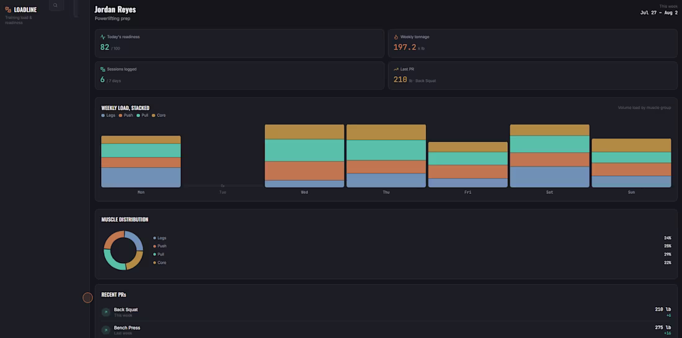Viewport: 682px width, 338px height.
Task: Click the Pull dot in Muscle Distribution legend
Action: (x=154, y=254)
